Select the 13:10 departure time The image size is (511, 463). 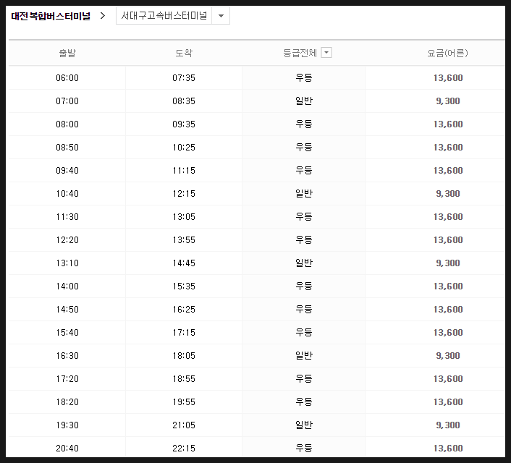point(67,263)
